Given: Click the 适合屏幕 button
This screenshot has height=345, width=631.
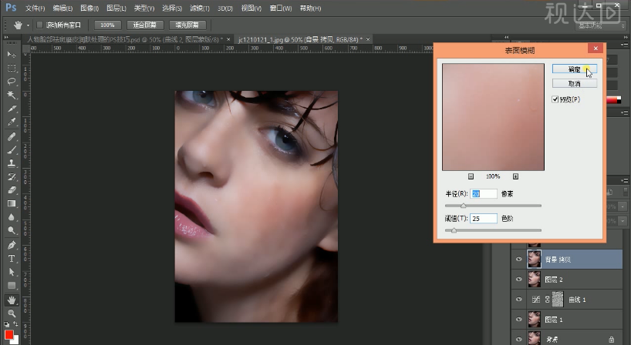Looking at the screenshot, I should coord(145,25).
